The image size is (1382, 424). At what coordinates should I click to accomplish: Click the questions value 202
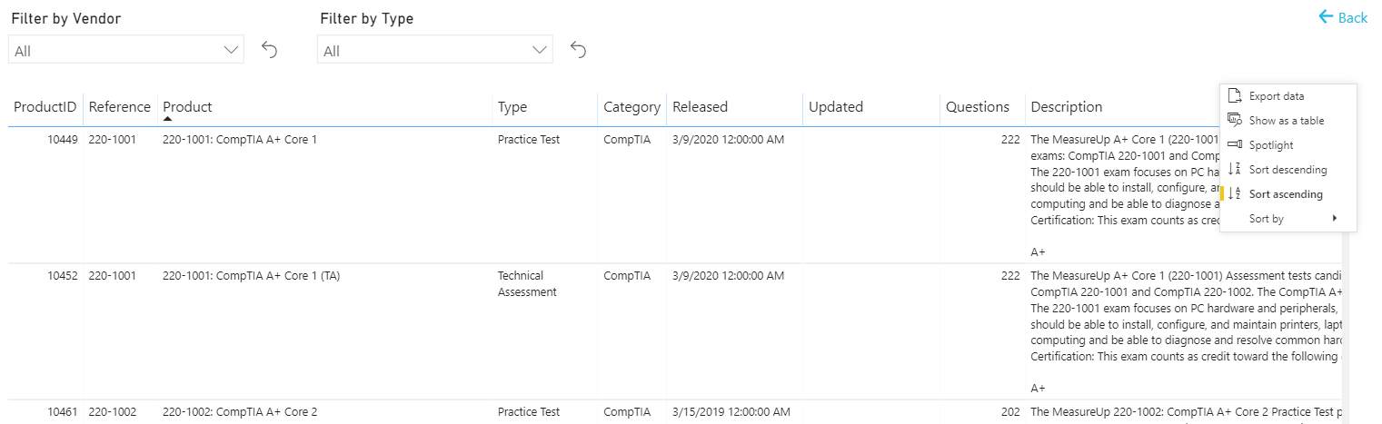click(1009, 412)
